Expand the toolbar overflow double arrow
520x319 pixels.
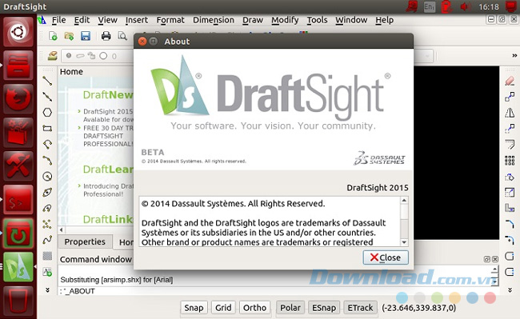click(x=514, y=56)
